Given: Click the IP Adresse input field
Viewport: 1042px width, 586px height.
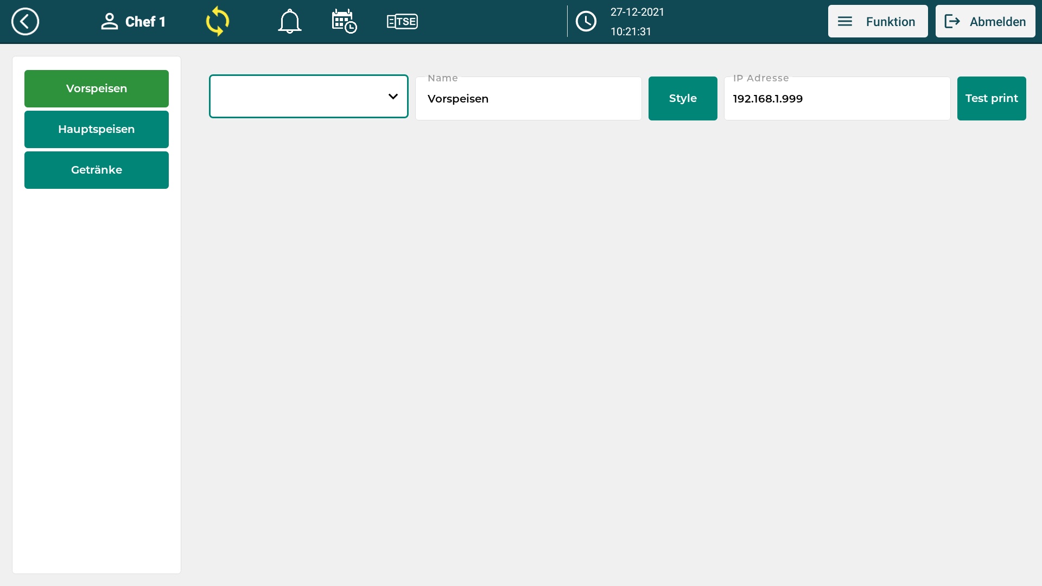Looking at the screenshot, I should coord(836,99).
